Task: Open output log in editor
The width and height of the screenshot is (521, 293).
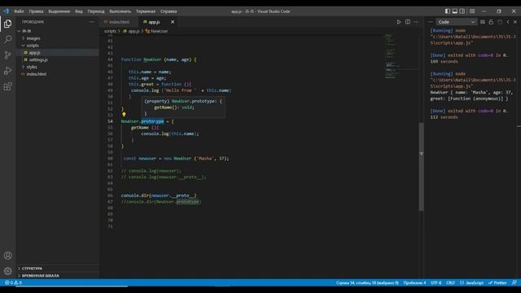Action: (500, 22)
